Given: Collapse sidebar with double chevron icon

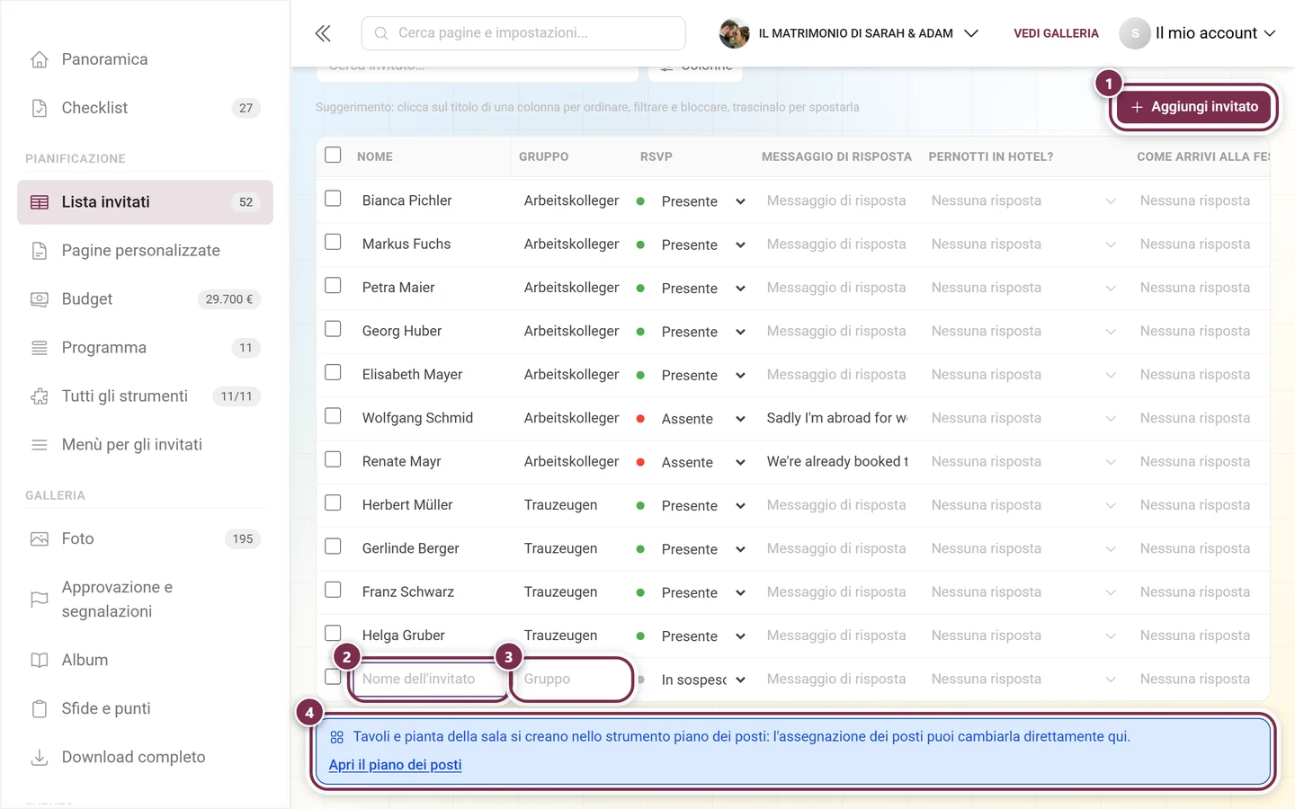Looking at the screenshot, I should pyautogui.click(x=323, y=33).
